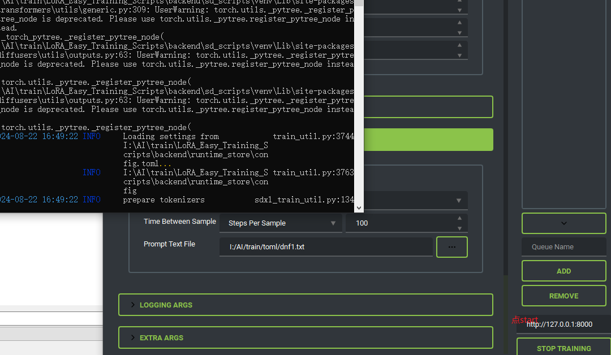This screenshot has height=355, width=611.
Task: Click the console scrollbar's down arrow
Action: tap(359, 208)
